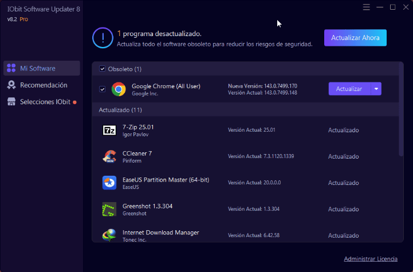Click the Google Inc. publisher label
The image size is (413, 272).
click(145, 93)
